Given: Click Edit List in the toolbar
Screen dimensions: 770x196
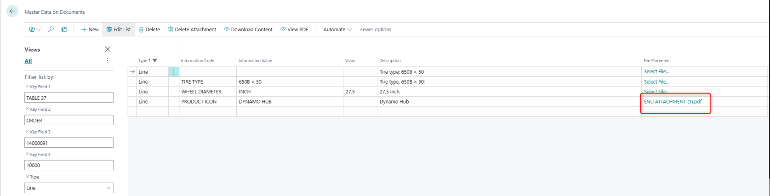Looking at the screenshot, I should tap(119, 29).
